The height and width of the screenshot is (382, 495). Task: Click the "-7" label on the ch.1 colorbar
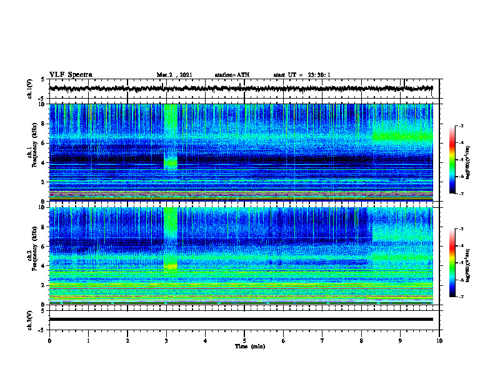[461, 193]
